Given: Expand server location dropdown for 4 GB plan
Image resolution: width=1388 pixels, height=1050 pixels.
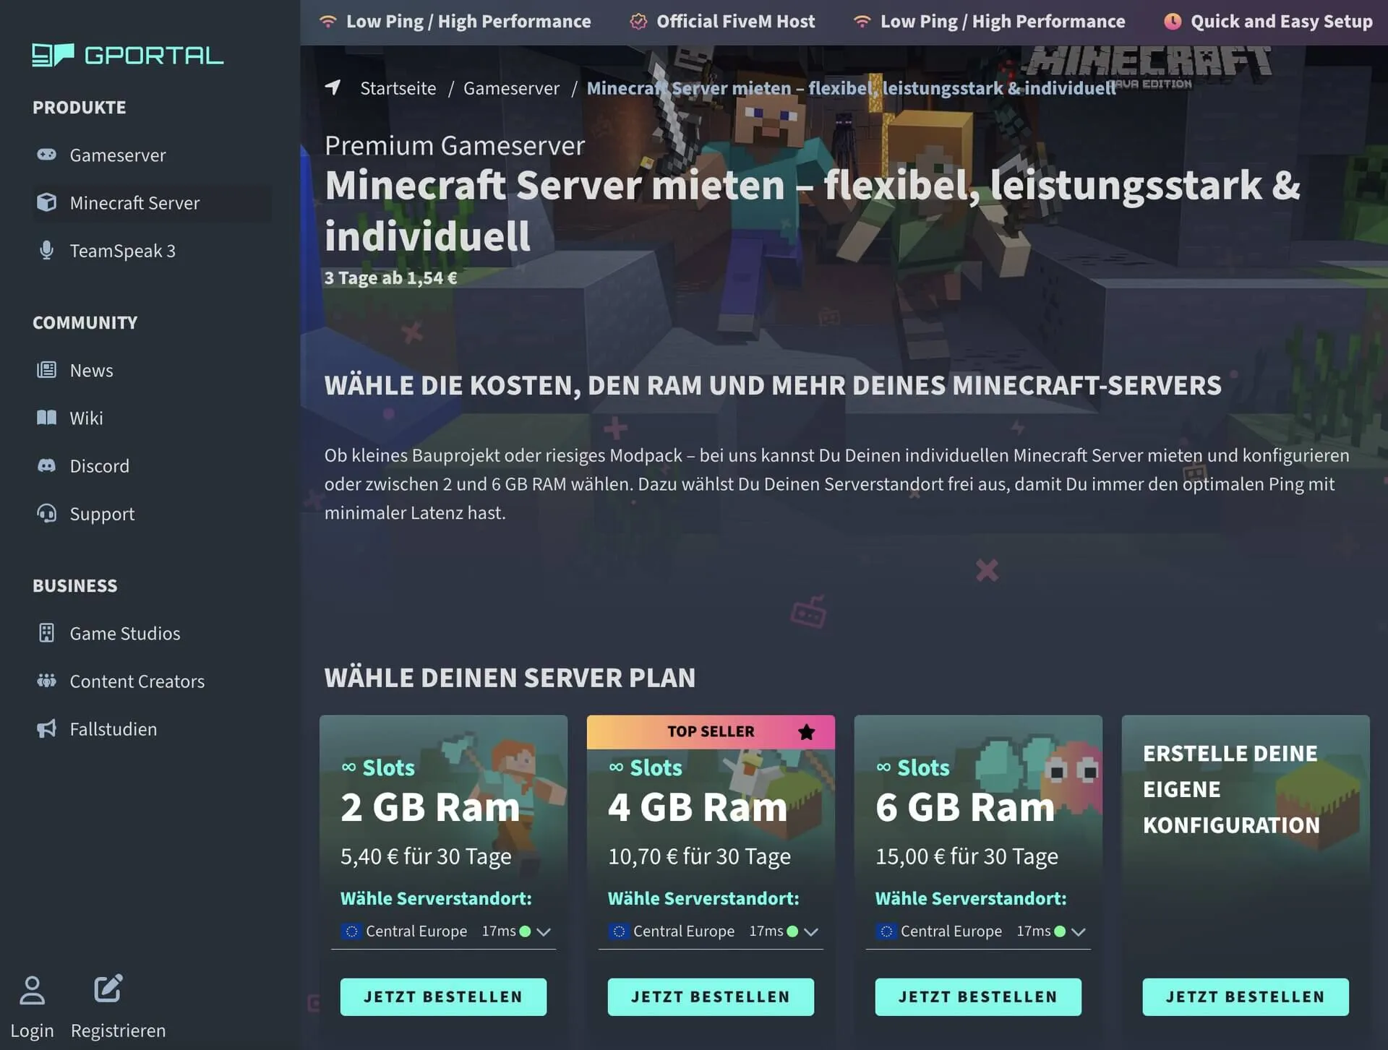Looking at the screenshot, I should [711, 931].
